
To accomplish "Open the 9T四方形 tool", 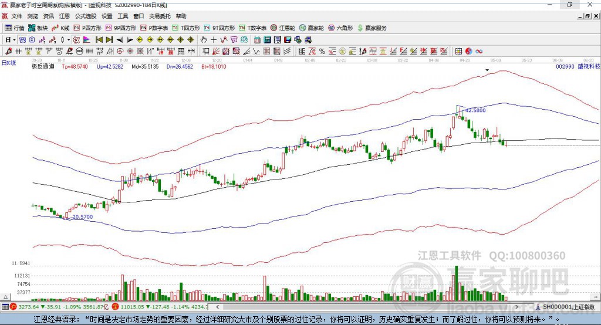I will 220,28.
